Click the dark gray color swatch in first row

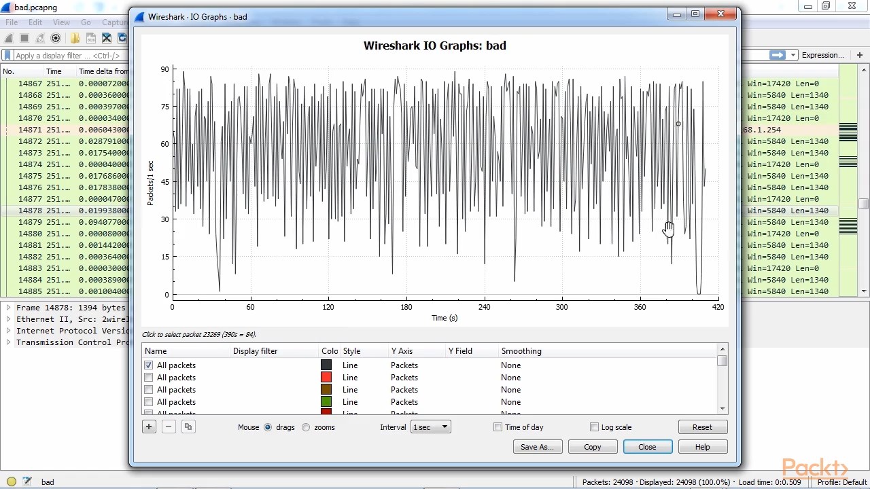click(x=326, y=365)
